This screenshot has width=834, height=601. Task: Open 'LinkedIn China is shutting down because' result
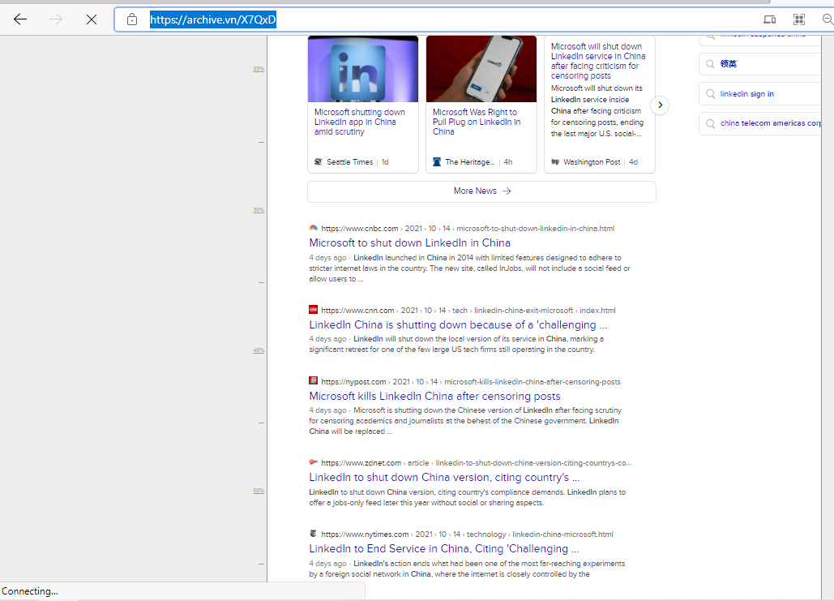458,324
